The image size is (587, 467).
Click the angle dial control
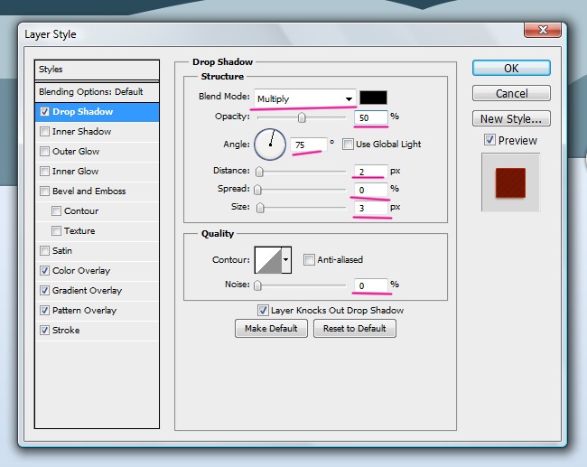[x=270, y=144]
